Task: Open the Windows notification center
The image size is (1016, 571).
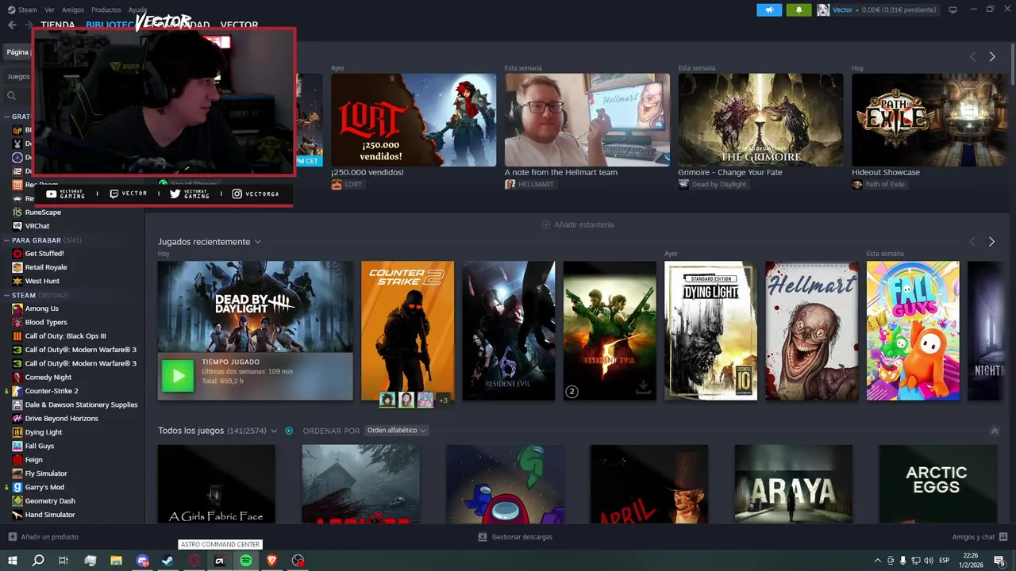Action: [x=999, y=561]
